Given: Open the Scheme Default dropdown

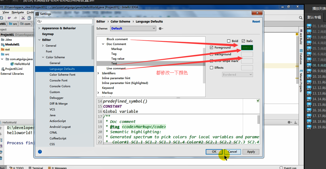Looking at the screenshot, I should 133,28.
